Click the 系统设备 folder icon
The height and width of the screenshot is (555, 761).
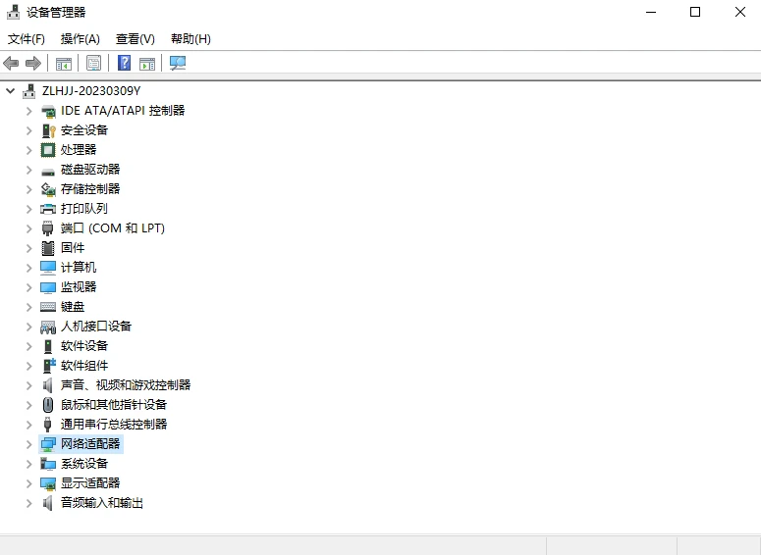coord(48,464)
